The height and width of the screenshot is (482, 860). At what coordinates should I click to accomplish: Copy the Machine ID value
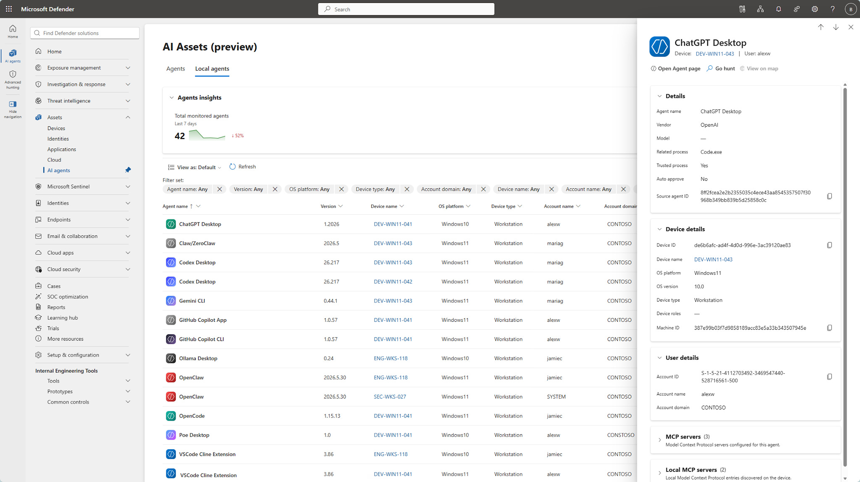829,328
